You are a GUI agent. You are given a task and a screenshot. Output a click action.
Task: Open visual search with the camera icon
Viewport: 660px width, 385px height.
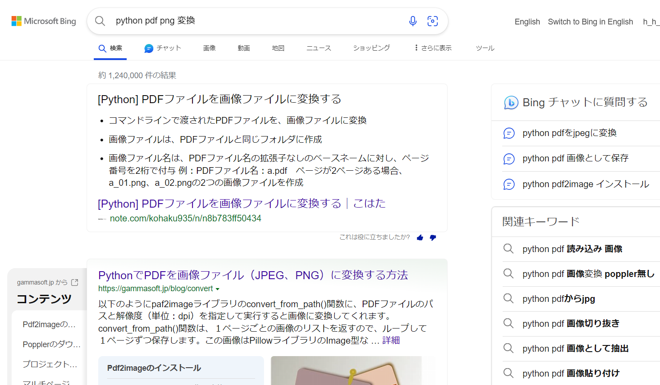432,21
